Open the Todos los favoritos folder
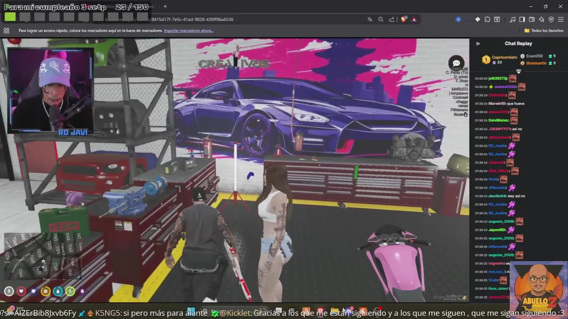568x319 pixels. 544,31
